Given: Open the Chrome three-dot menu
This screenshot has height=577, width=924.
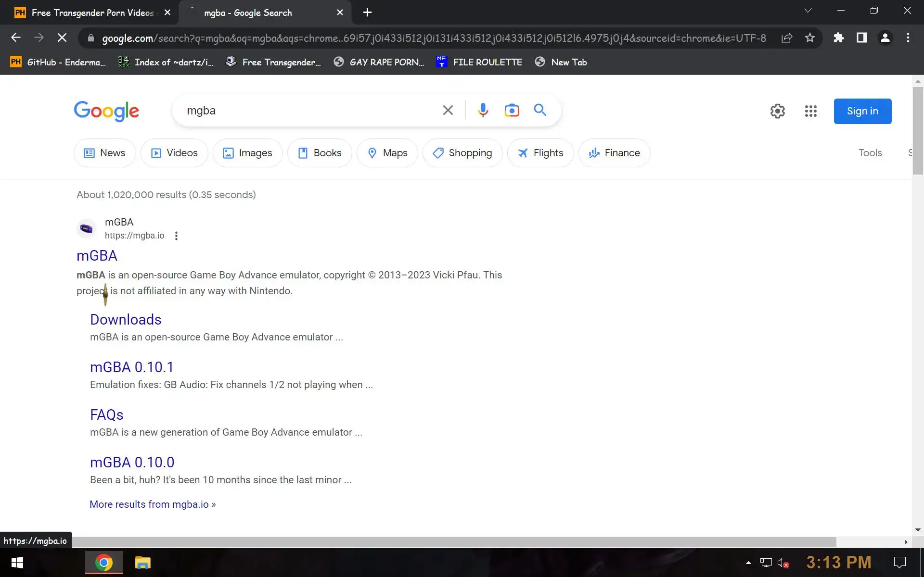Looking at the screenshot, I should [x=908, y=38].
